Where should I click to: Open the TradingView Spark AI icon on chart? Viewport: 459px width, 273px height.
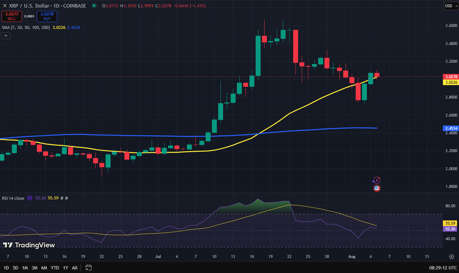coord(376,180)
